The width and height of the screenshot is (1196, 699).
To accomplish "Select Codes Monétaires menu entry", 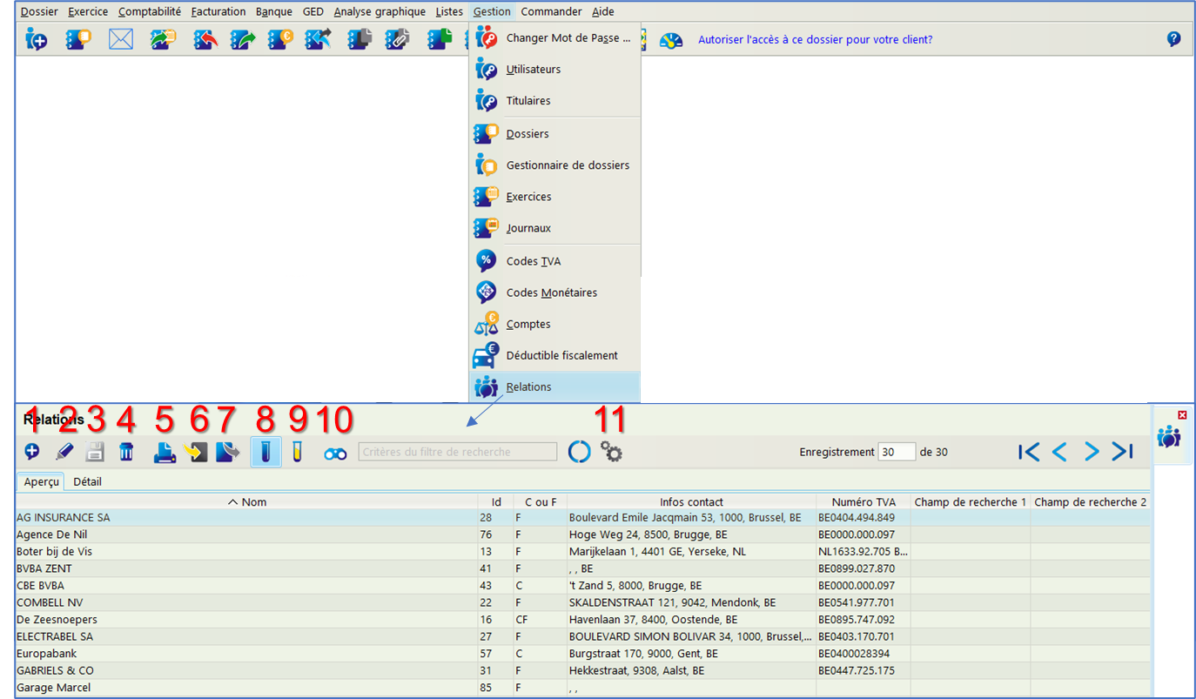I will (x=554, y=292).
